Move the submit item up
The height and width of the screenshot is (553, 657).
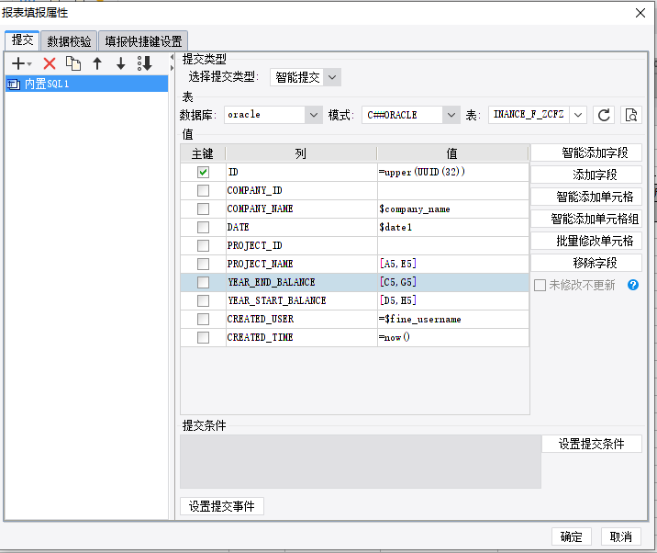tap(97, 63)
